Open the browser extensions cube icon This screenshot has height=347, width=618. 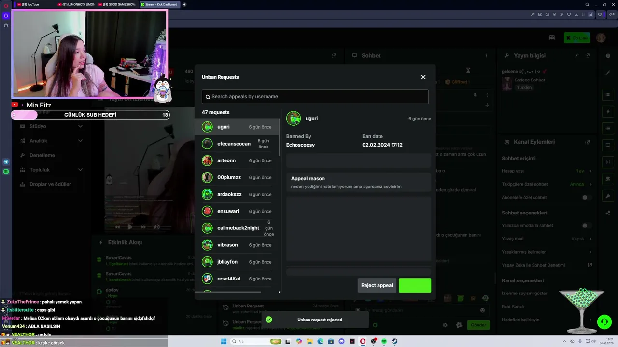[600, 14]
